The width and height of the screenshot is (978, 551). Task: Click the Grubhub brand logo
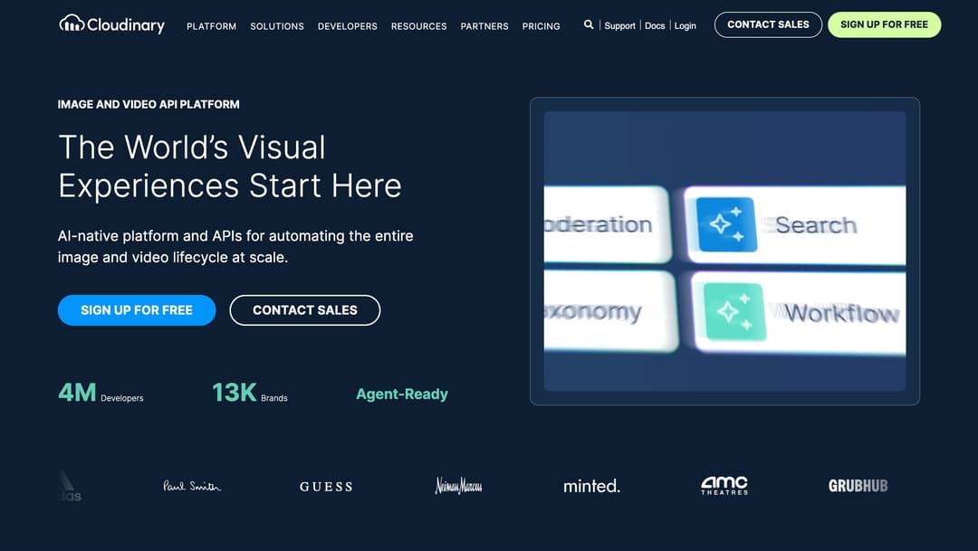[858, 486]
